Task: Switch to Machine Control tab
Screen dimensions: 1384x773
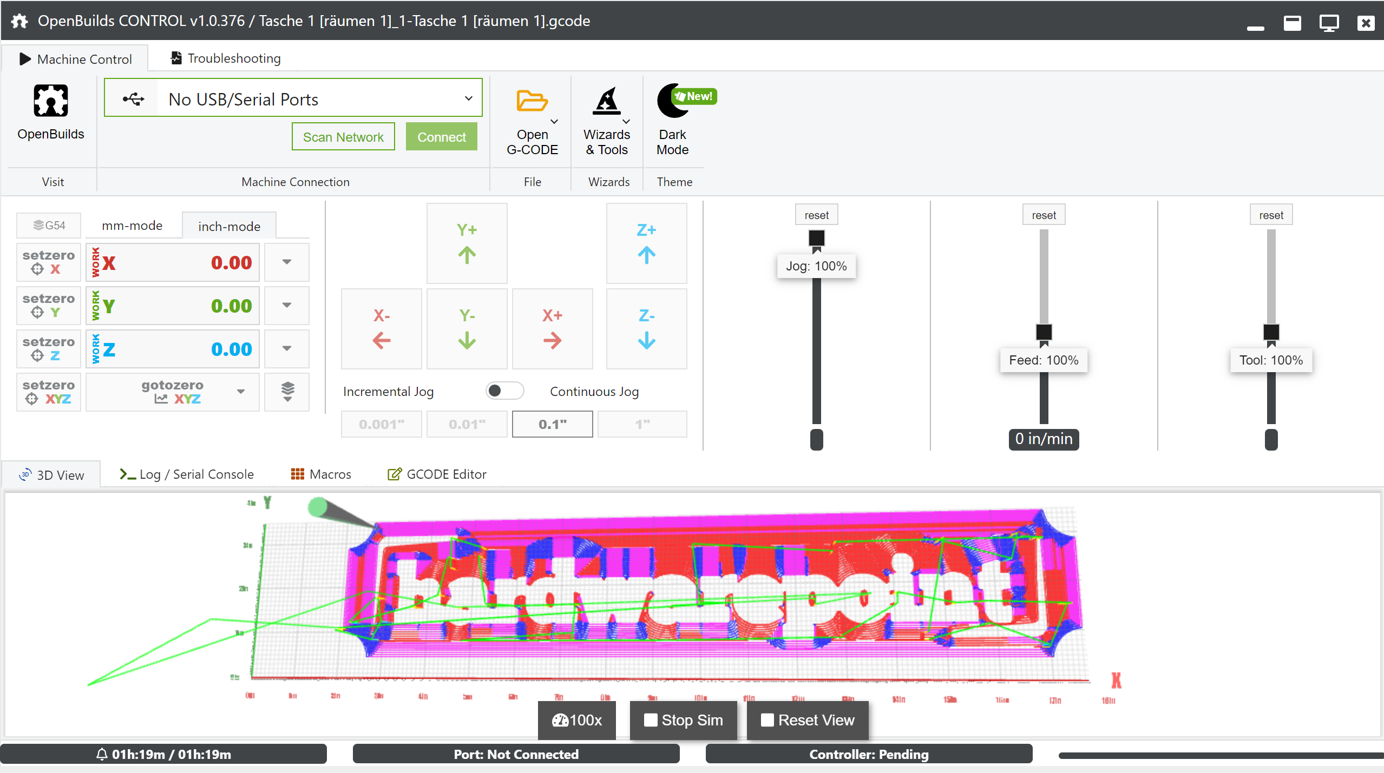Action: coord(75,59)
